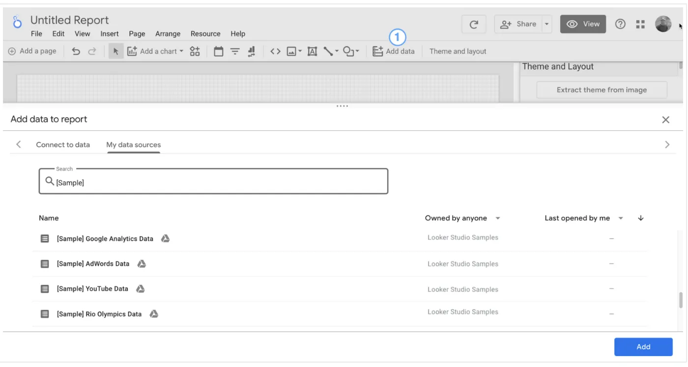Click the blue Add button
The height and width of the screenshot is (367, 688).
643,347
